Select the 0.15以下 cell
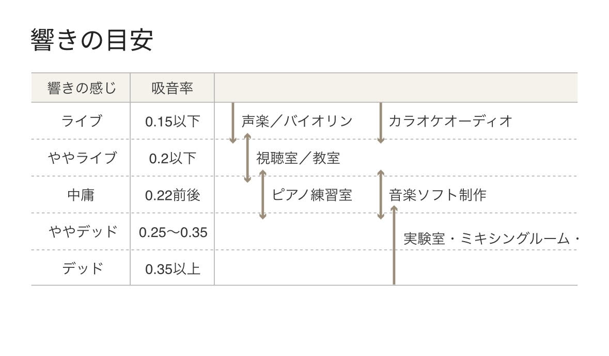Image resolution: width=609 pixels, height=356 pixels. point(173,122)
